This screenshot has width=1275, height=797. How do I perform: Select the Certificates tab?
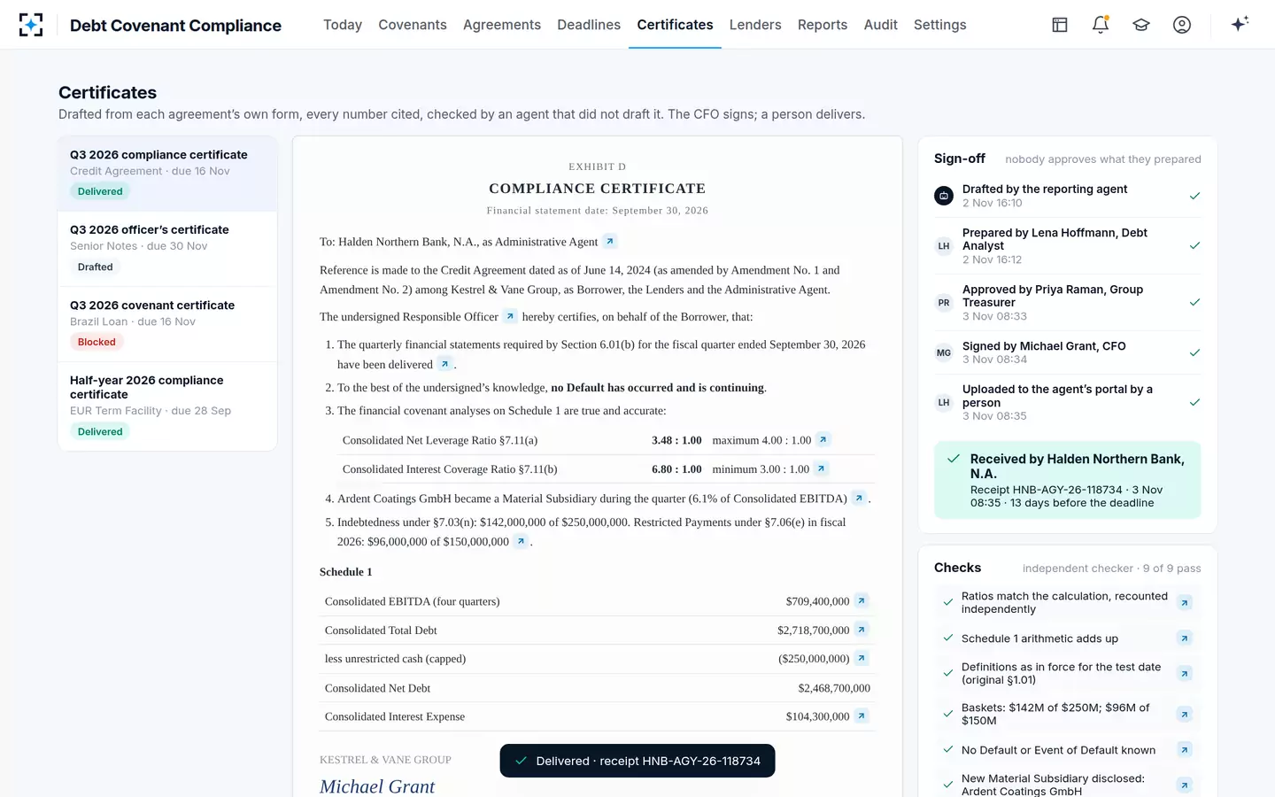[x=675, y=25]
